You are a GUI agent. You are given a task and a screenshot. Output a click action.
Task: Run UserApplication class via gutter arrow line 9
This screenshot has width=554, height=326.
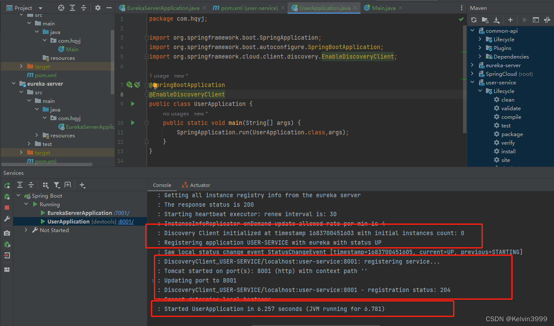(x=133, y=104)
